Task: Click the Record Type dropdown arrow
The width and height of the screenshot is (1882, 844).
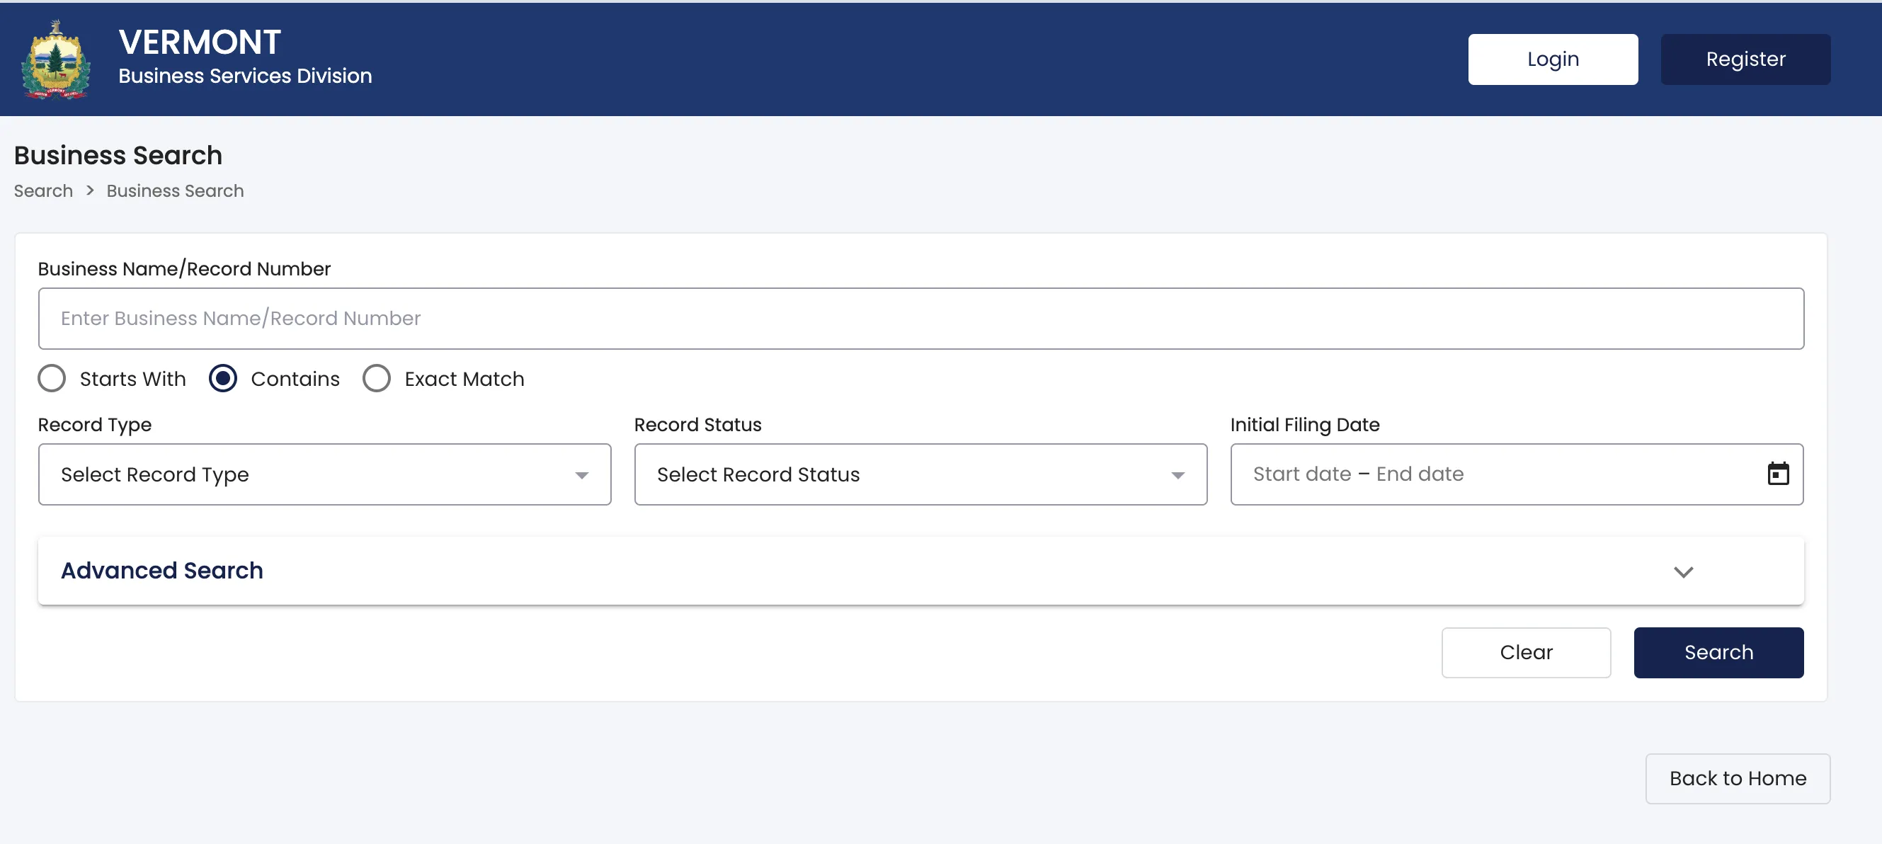Action: coord(581,475)
